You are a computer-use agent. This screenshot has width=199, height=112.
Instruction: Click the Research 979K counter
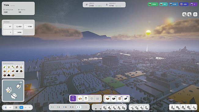(114, 5)
